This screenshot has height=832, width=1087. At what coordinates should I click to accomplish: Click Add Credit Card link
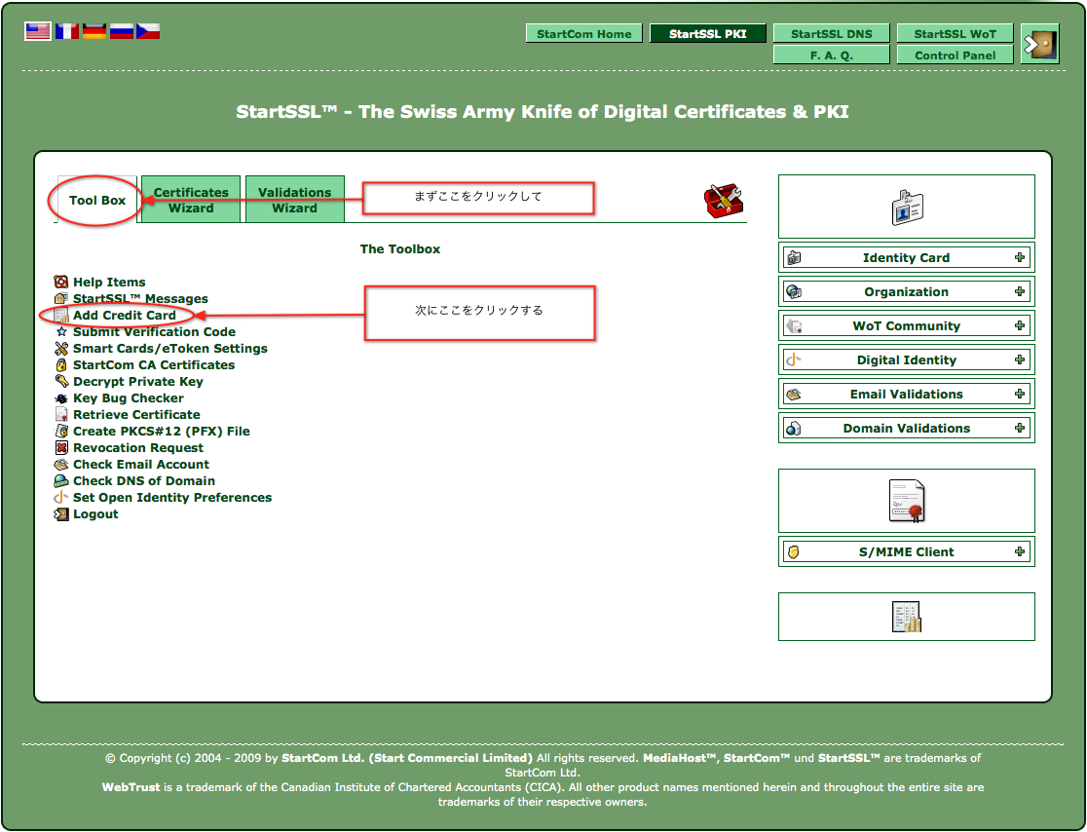(125, 315)
